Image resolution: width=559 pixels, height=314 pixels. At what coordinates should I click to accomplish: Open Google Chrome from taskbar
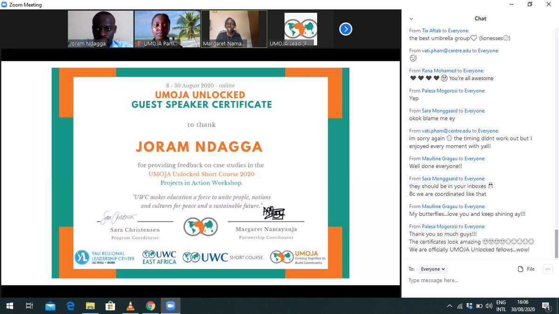[x=150, y=306]
